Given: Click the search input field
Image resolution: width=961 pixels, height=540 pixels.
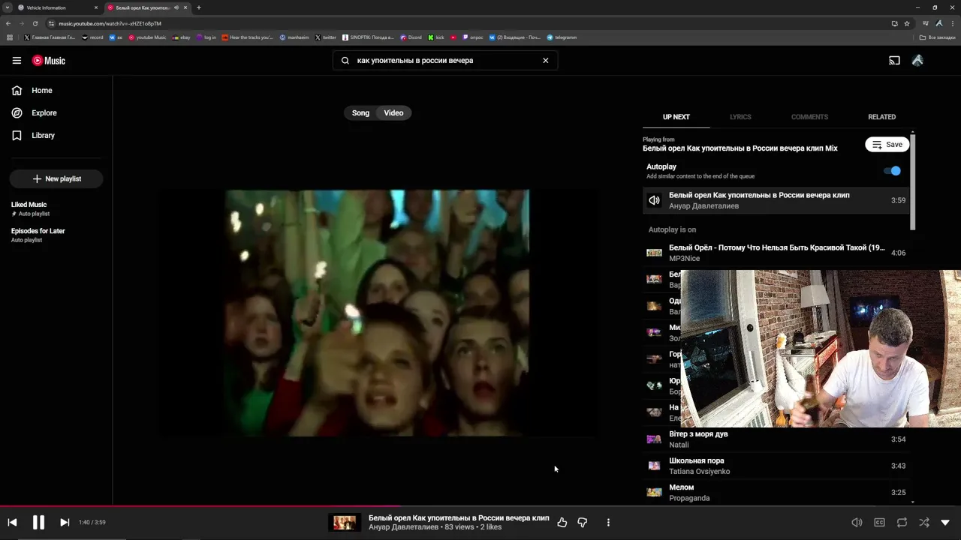Looking at the screenshot, I should 444,61.
